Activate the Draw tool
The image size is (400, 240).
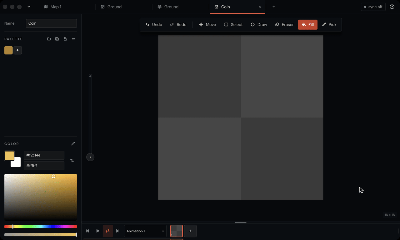(259, 25)
